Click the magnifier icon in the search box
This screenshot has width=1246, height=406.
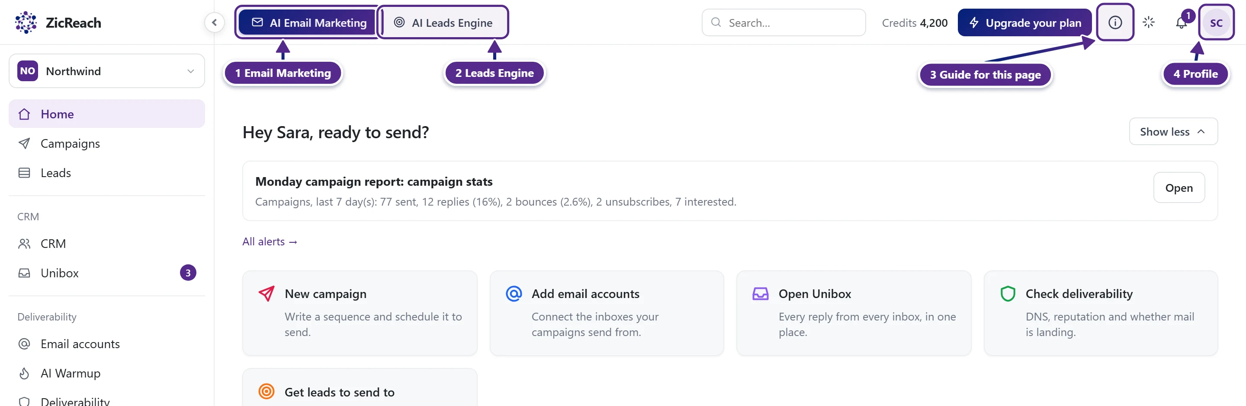[x=716, y=22]
